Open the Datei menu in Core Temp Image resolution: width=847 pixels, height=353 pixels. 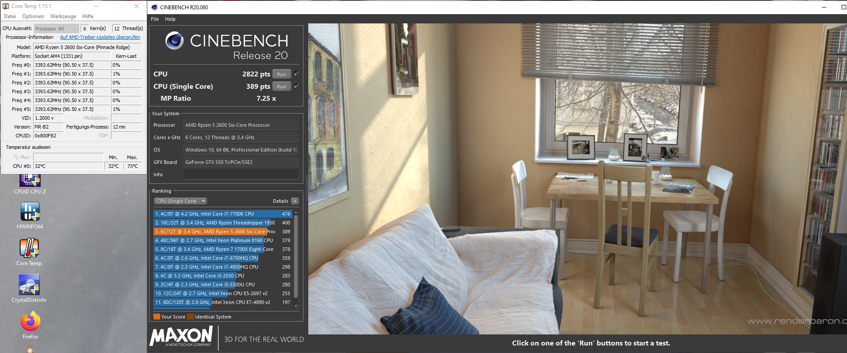tap(10, 16)
